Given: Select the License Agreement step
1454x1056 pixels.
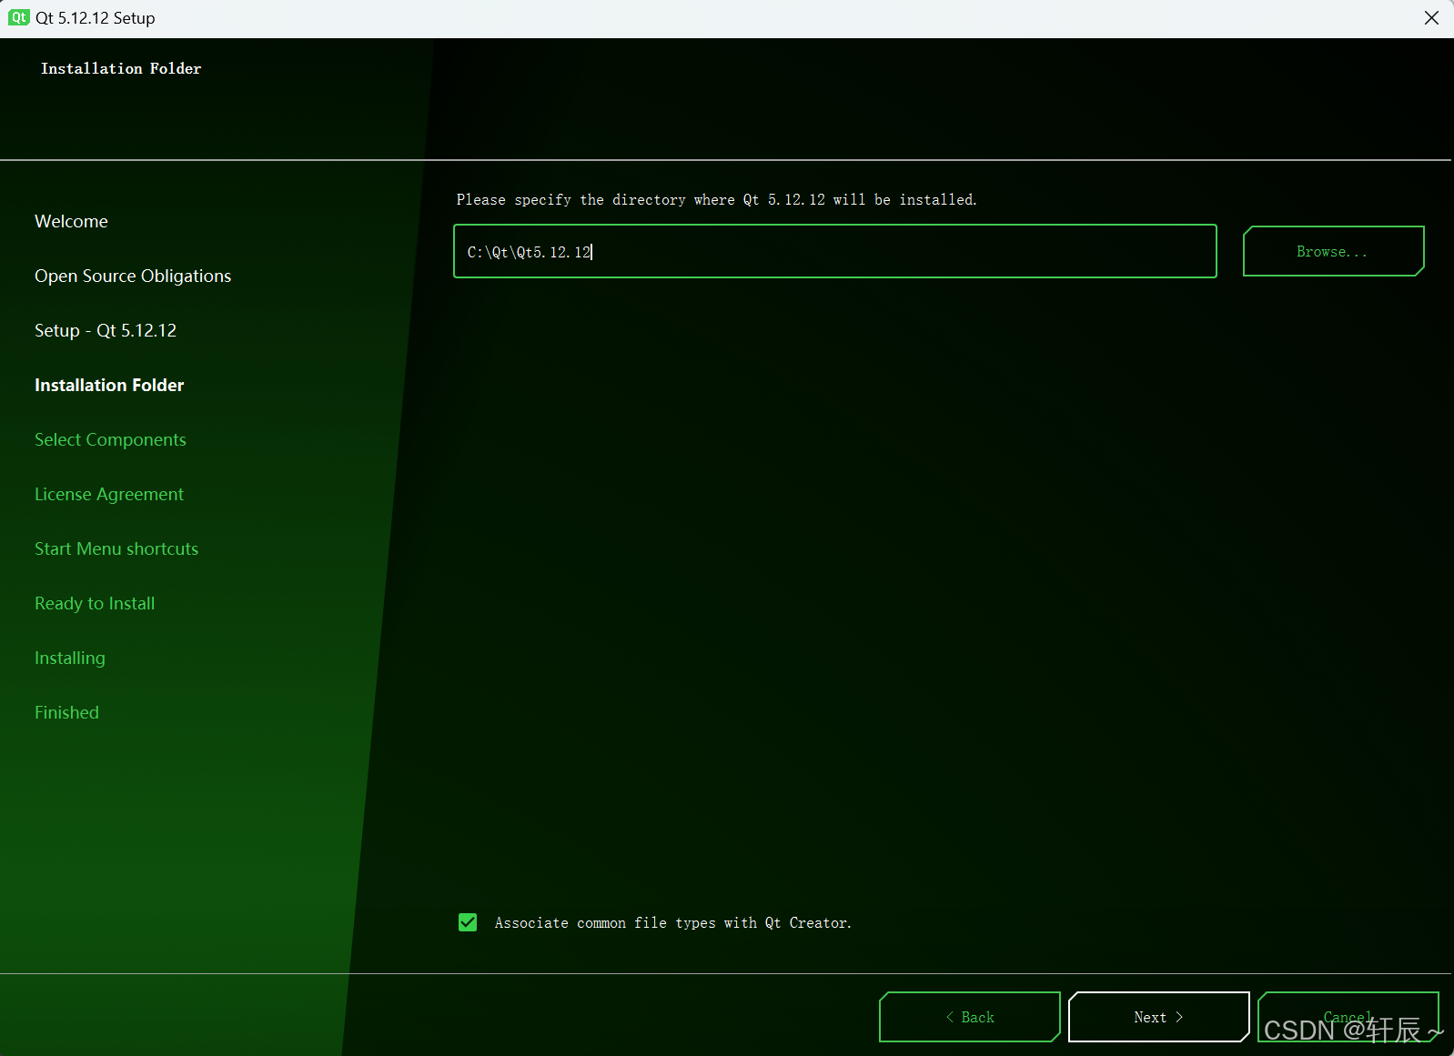Looking at the screenshot, I should click(x=109, y=494).
